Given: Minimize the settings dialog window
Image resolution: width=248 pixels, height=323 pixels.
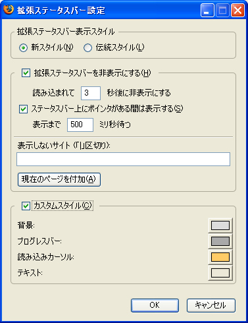Looking at the screenshot, I should click(207, 11).
